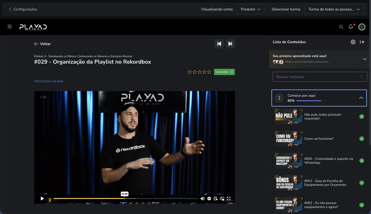Image resolution: width=371 pixels, height=214 pixels.
Task: Click the Voltar back link
Action: pyautogui.click(x=42, y=44)
